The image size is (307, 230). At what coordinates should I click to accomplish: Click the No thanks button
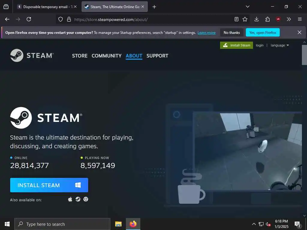click(232, 33)
